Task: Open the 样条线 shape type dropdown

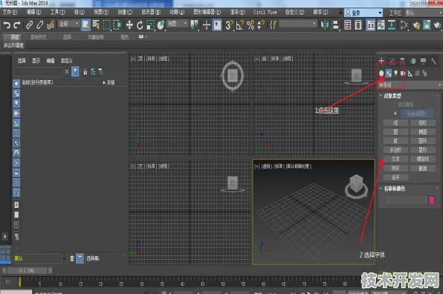Action: tap(410, 85)
